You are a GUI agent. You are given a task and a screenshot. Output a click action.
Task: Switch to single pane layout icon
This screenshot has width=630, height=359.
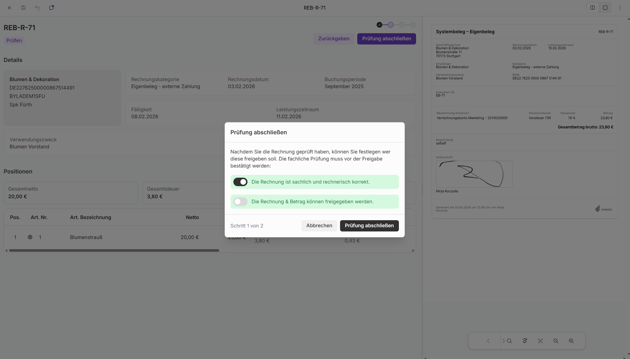tap(605, 8)
